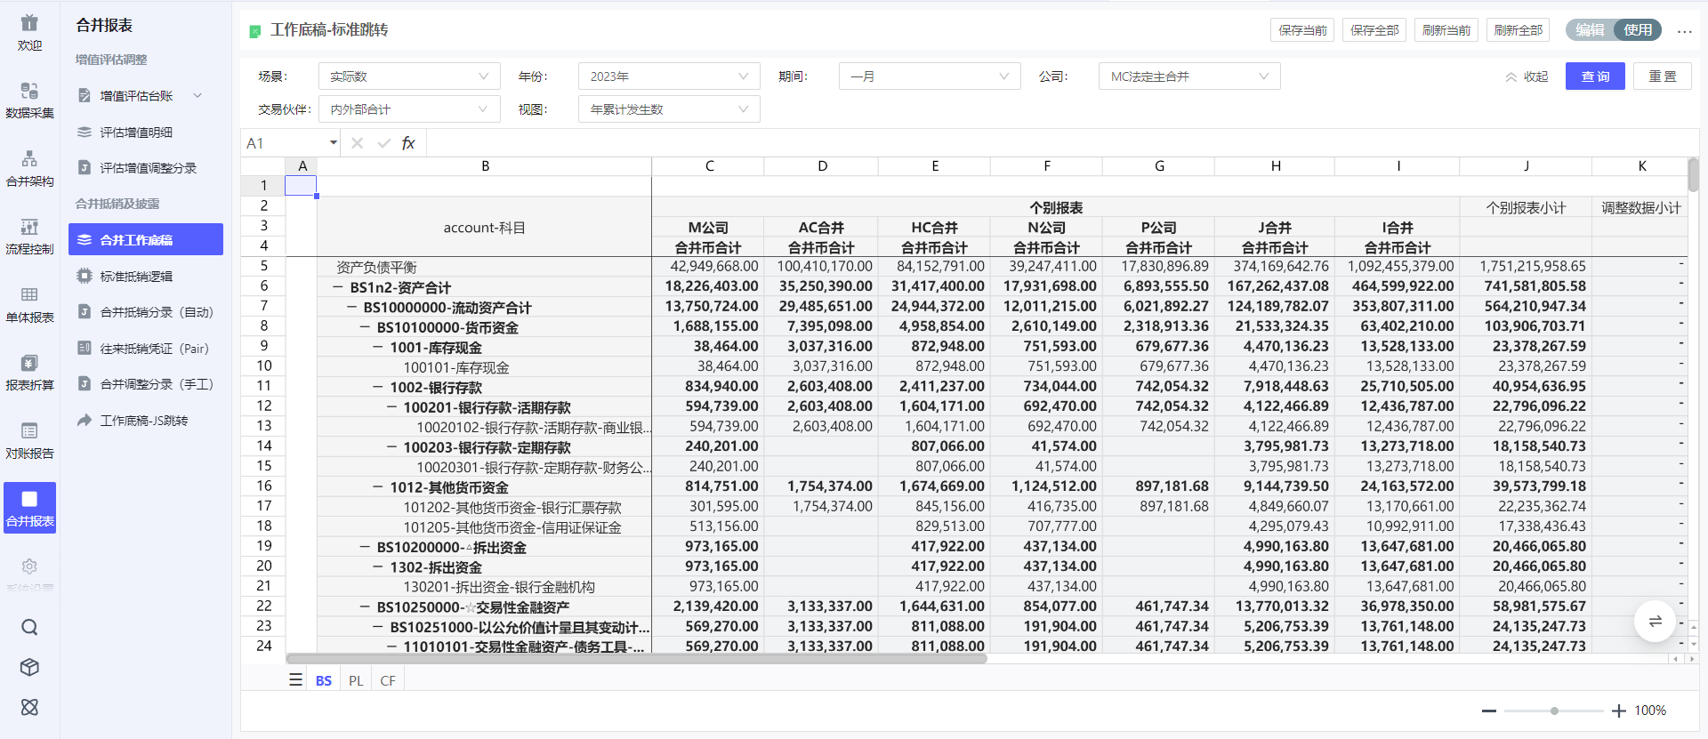Switch mode toggle to 使用
Image resolution: width=1708 pixels, height=739 pixels.
click(1637, 30)
